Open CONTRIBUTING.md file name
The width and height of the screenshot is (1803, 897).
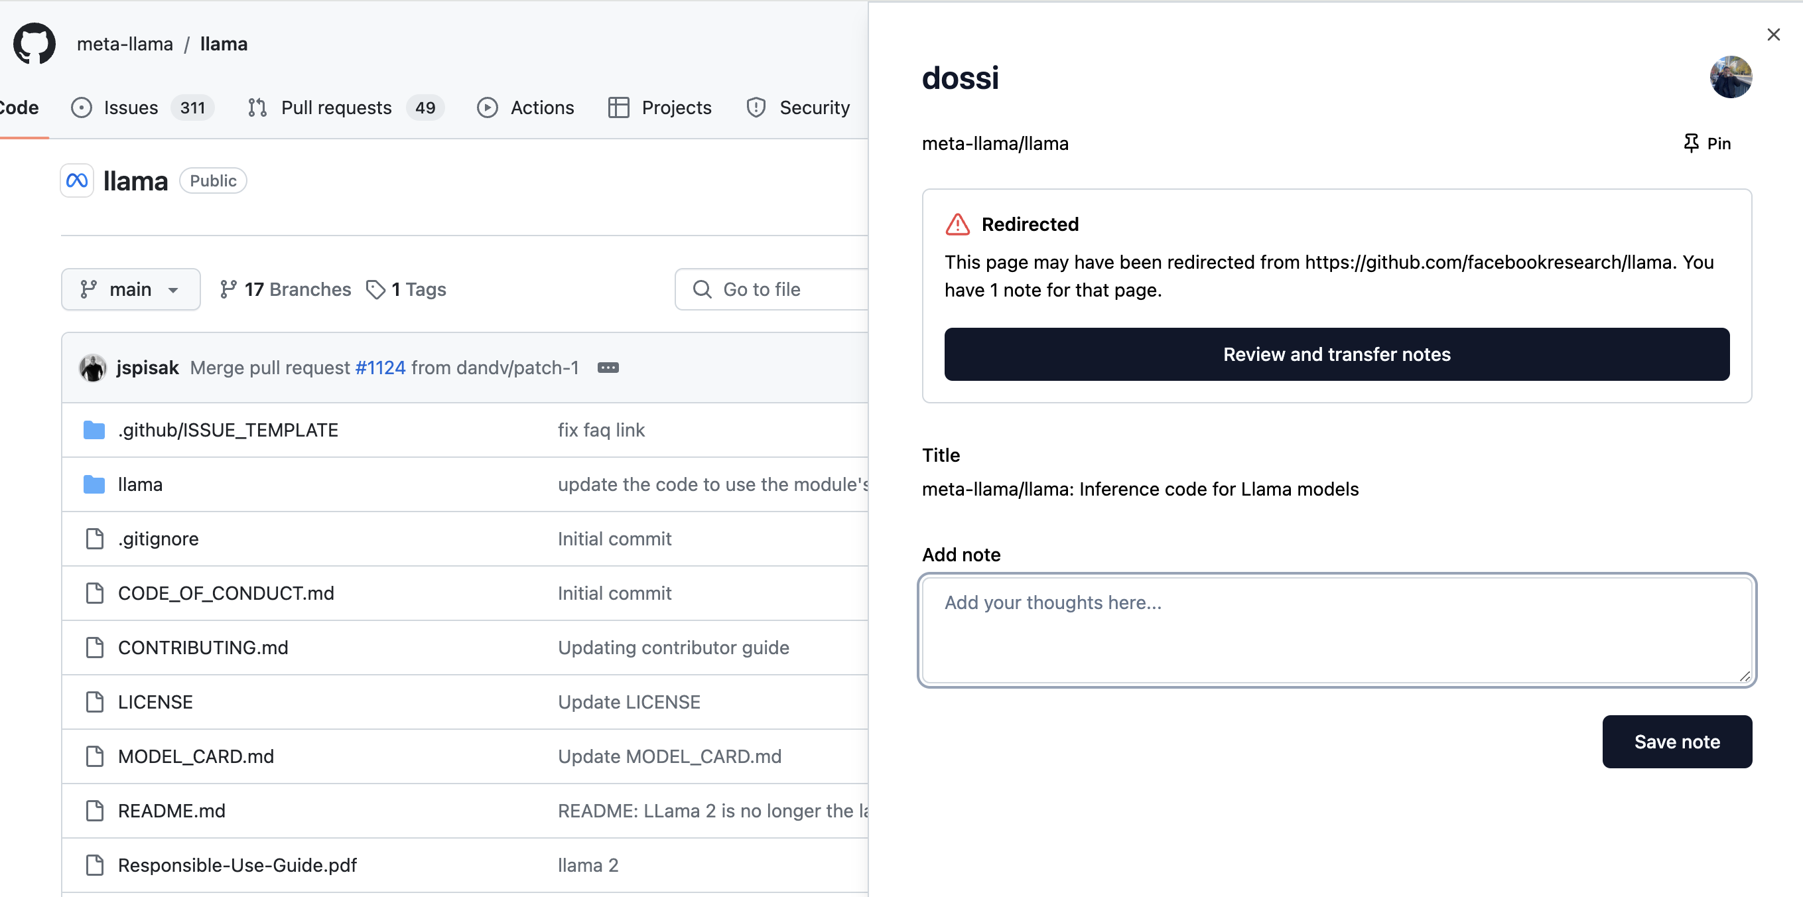(203, 648)
